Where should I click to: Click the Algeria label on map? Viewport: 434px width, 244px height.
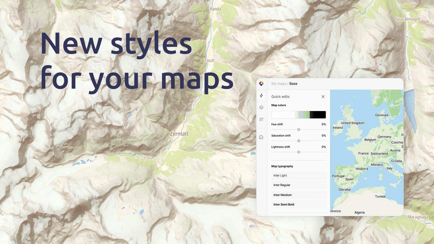click(359, 213)
